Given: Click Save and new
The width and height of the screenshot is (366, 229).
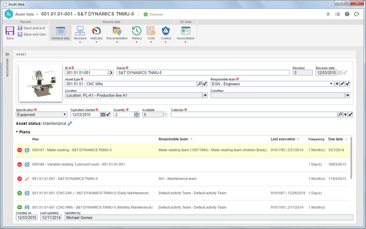Looking at the screenshot, I should click(32, 34).
